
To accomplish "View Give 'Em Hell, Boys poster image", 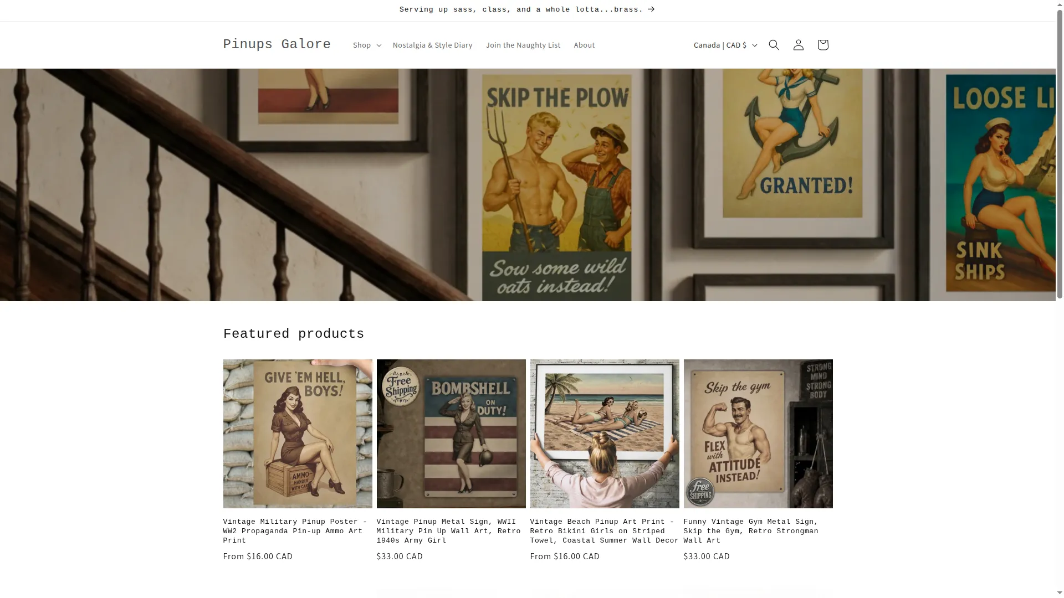I will point(298,434).
